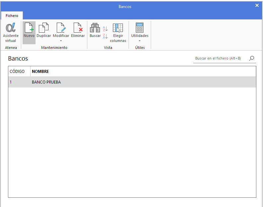Click code 1 cell in the table
The width and height of the screenshot is (263, 207).
click(x=19, y=82)
